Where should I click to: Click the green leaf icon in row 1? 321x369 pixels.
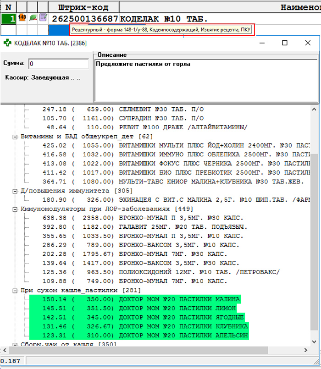(x=33, y=18)
